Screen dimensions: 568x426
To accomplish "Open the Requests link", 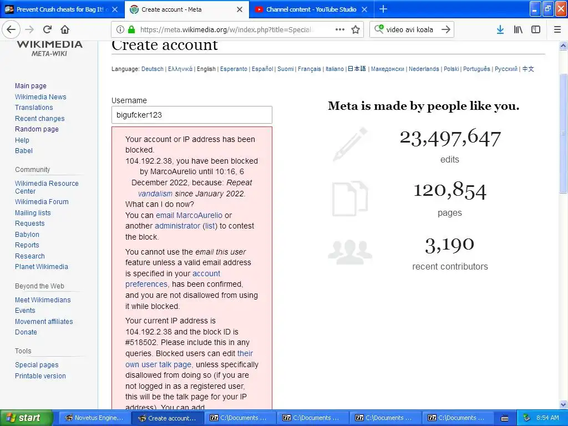I will pyautogui.click(x=30, y=224).
